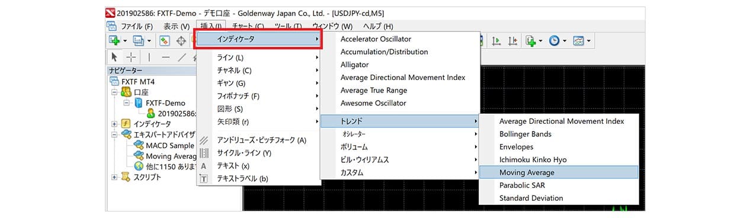This screenshot has height=218, width=750.
Task: Select the Vertical Line drawing tool
Action: coord(149,57)
